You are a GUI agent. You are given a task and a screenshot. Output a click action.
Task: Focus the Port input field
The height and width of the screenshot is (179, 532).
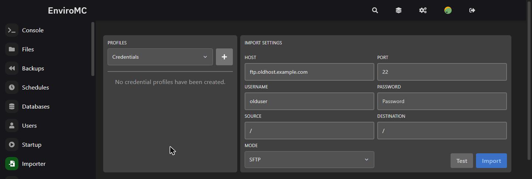pos(442,72)
